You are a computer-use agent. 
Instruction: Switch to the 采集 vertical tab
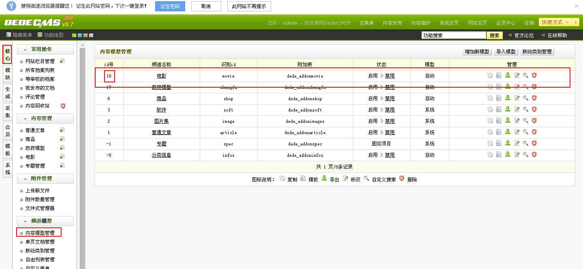(x=7, y=112)
